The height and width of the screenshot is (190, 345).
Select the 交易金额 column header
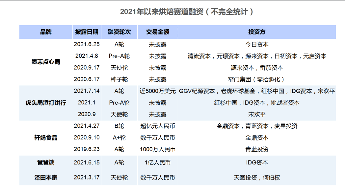coord(158,32)
